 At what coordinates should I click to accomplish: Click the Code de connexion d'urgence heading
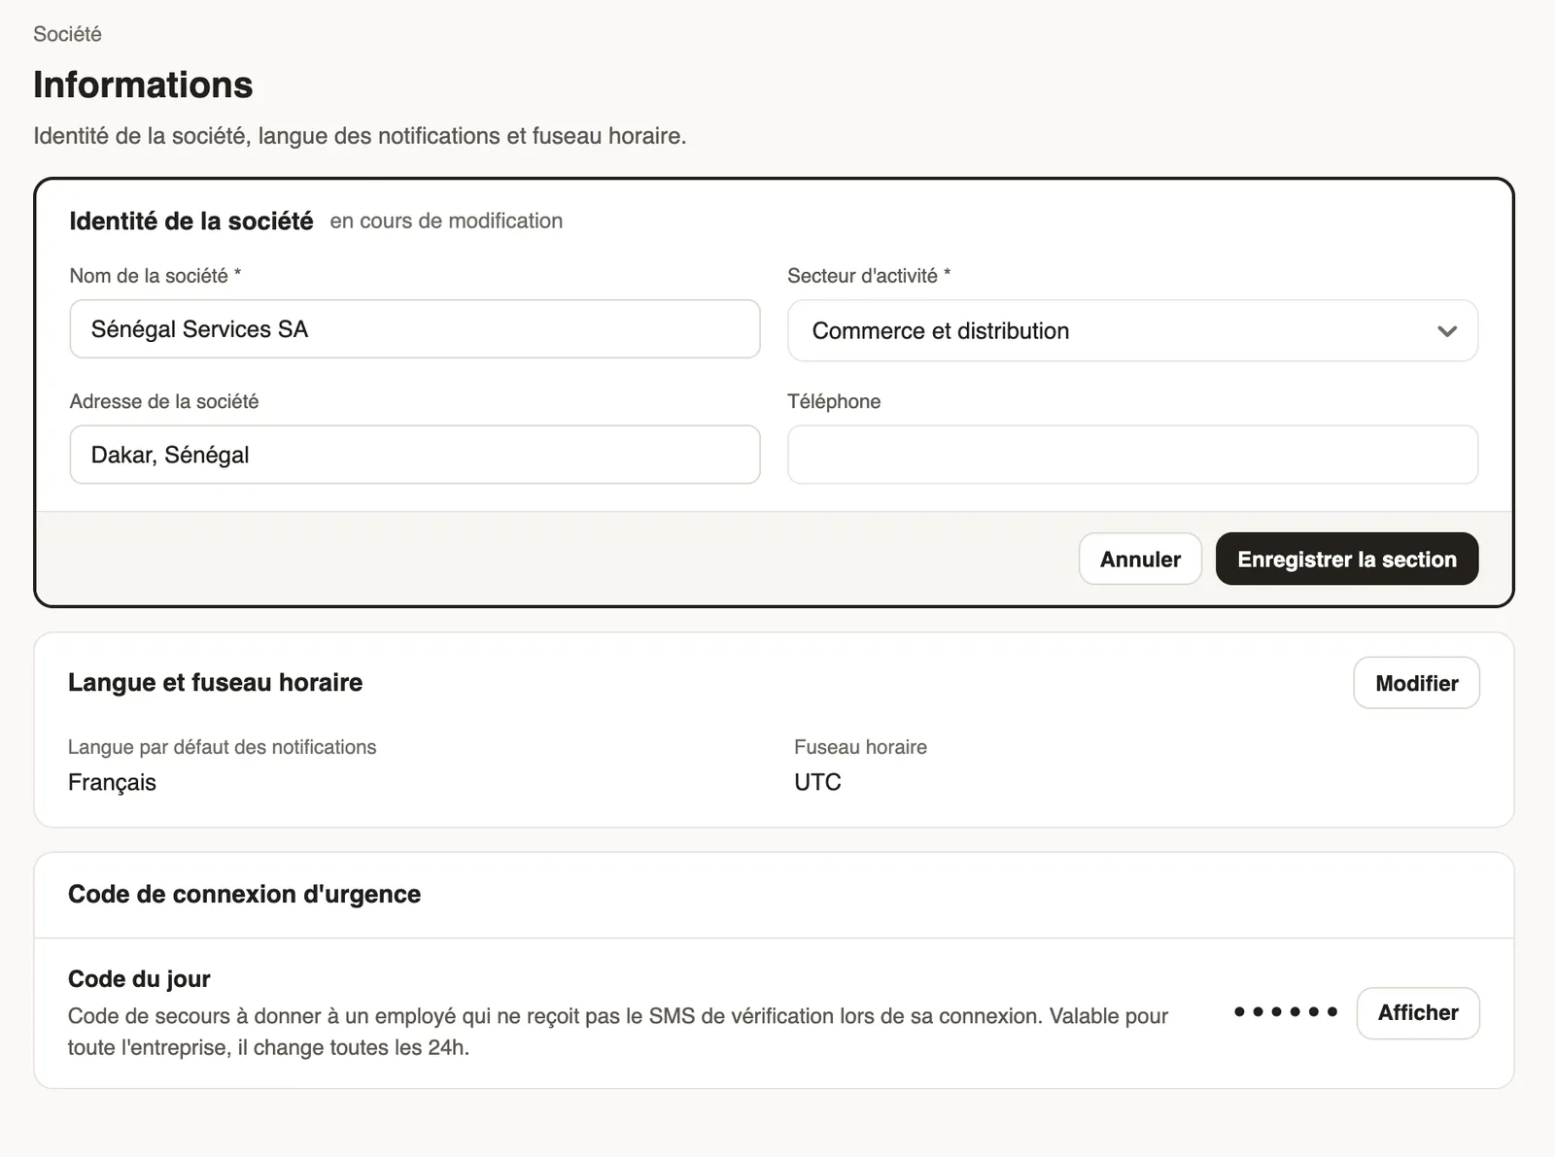[x=244, y=895]
